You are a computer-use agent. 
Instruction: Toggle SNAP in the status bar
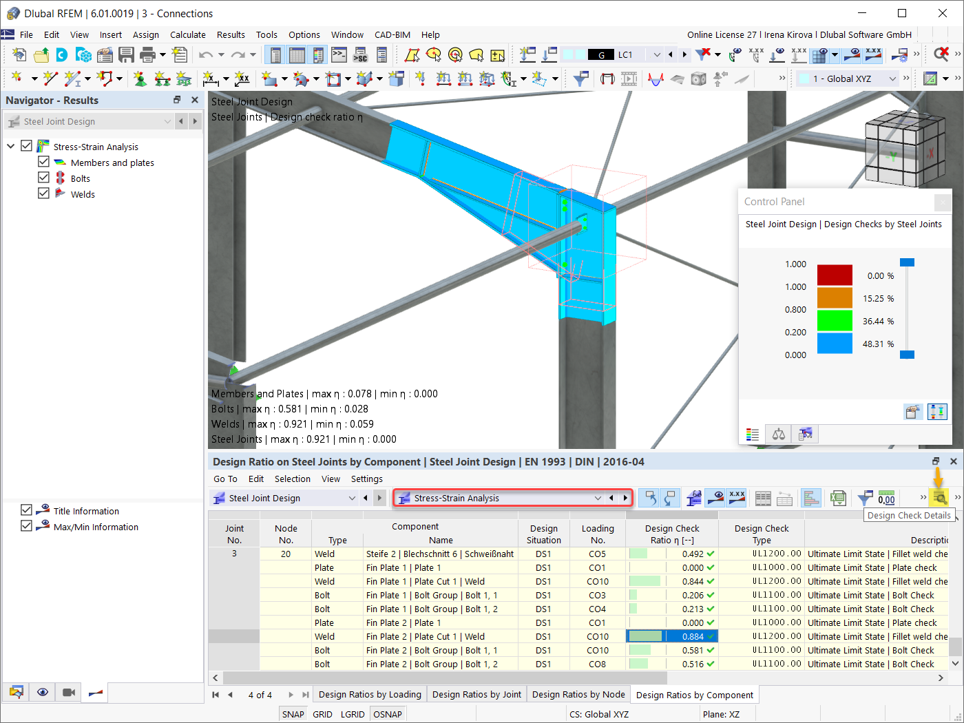(293, 714)
